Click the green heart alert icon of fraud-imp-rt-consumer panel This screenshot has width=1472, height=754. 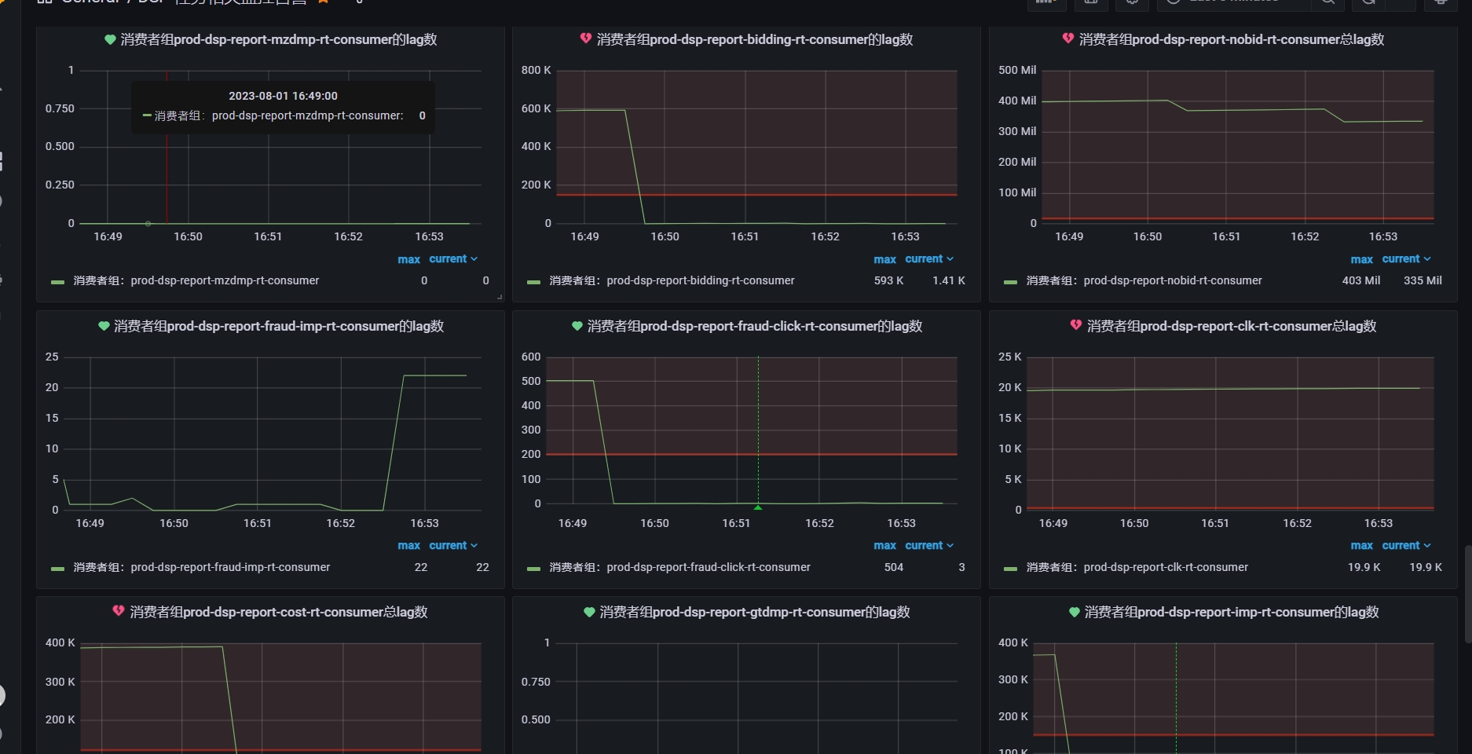(104, 326)
